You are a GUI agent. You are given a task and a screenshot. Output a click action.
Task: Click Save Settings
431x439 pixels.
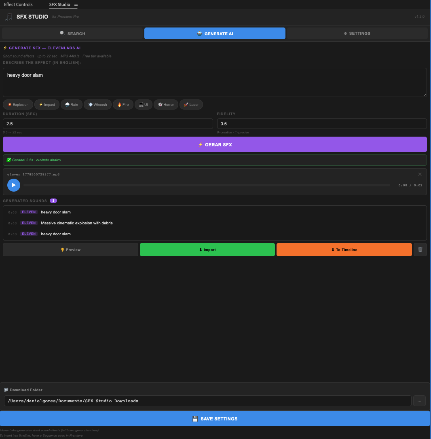click(x=215, y=418)
